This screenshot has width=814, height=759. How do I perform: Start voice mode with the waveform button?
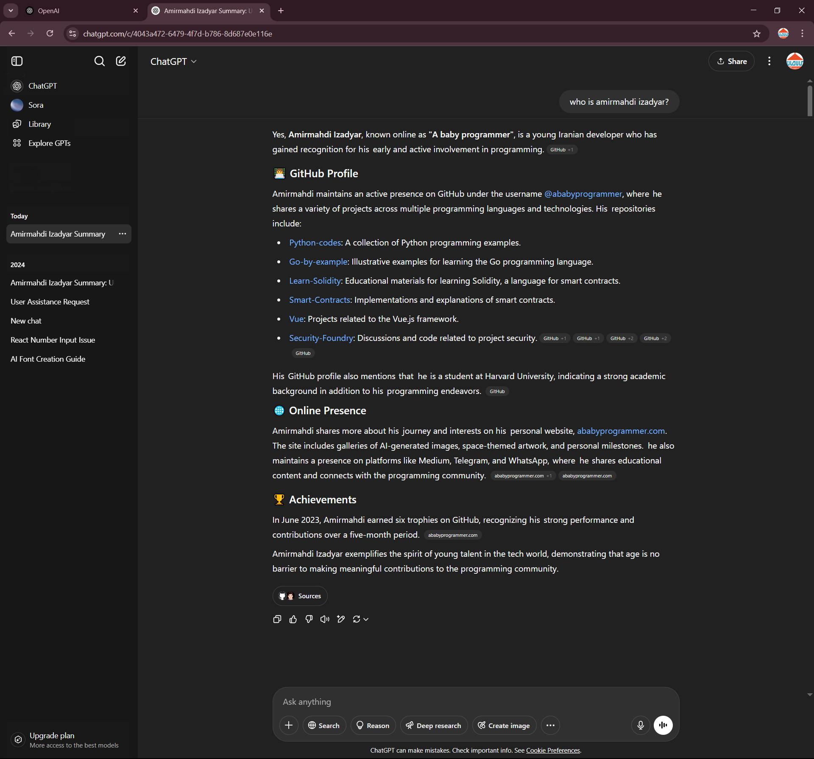tap(663, 725)
